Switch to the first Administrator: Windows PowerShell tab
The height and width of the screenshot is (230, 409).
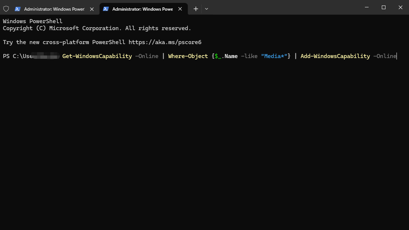(x=54, y=9)
